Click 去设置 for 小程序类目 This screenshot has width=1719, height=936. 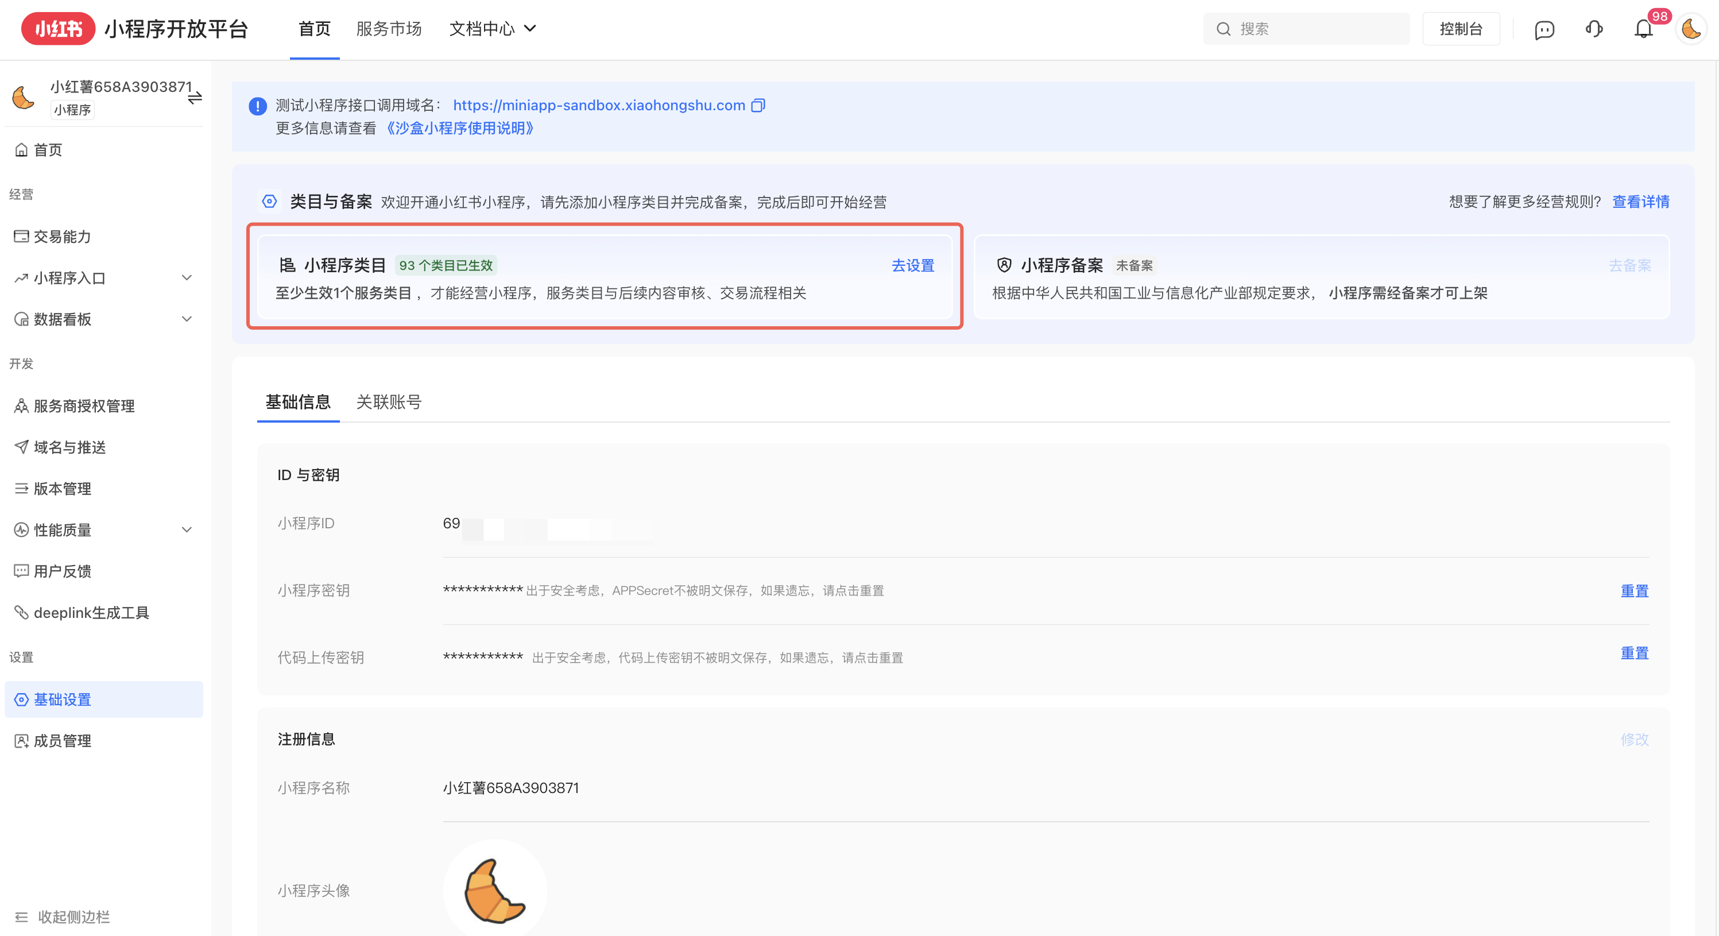coord(912,266)
